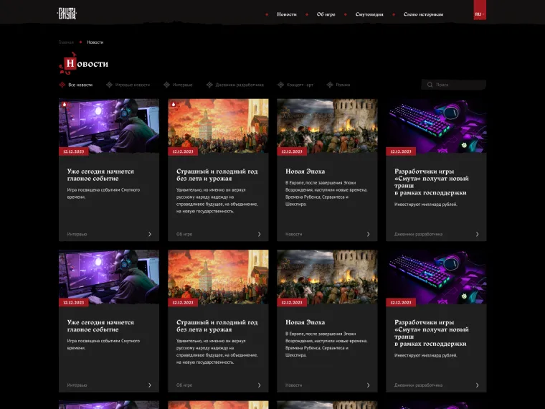This screenshot has width=545, height=409.
Task: Open second-row 'Разработчики игры «Смута»' title
Action: (x=432, y=333)
